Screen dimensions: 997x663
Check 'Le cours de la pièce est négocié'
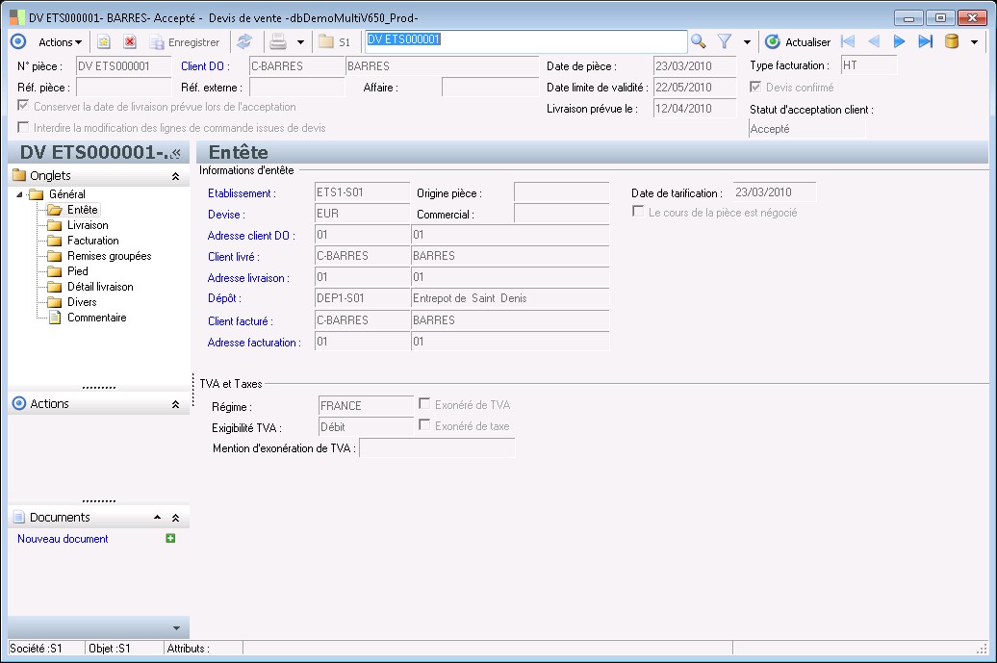[x=638, y=212]
